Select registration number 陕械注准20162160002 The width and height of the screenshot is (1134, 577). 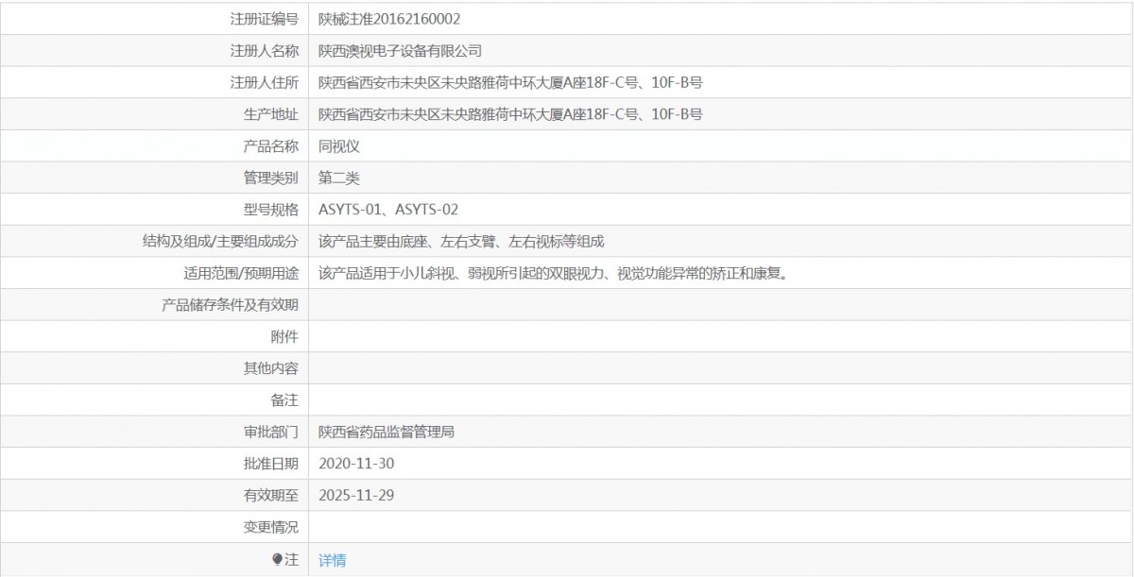(x=389, y=18)
